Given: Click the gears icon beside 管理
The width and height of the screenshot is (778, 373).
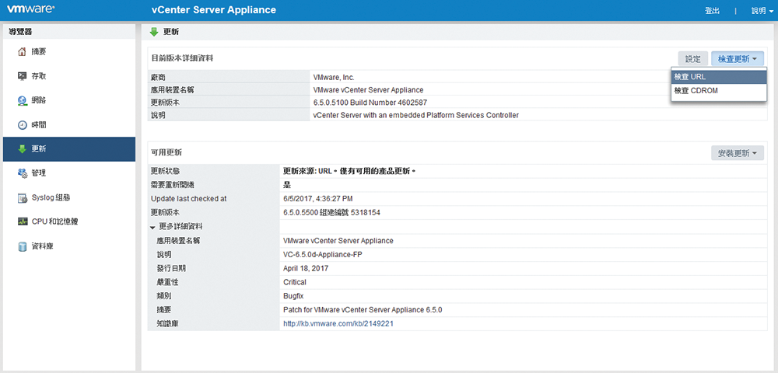Looking at the screenshot, I should pos(22,173).
